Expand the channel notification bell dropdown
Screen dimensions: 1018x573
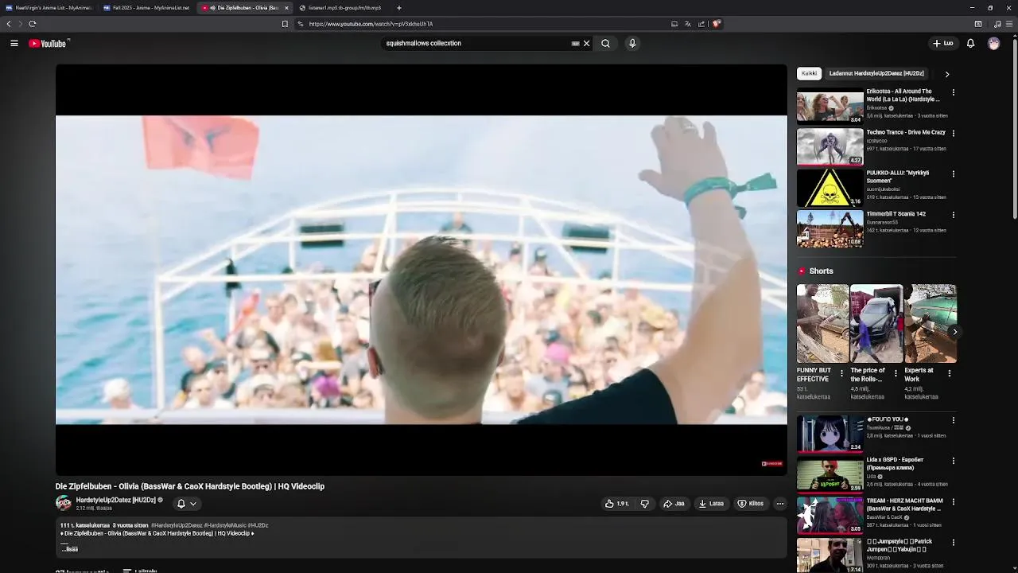point(186,504)
